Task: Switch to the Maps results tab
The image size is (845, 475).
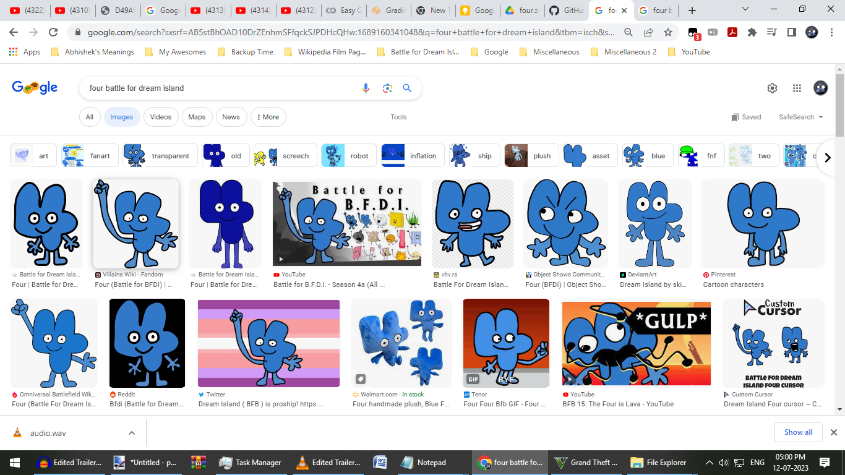Action: [x=197, y=117]
